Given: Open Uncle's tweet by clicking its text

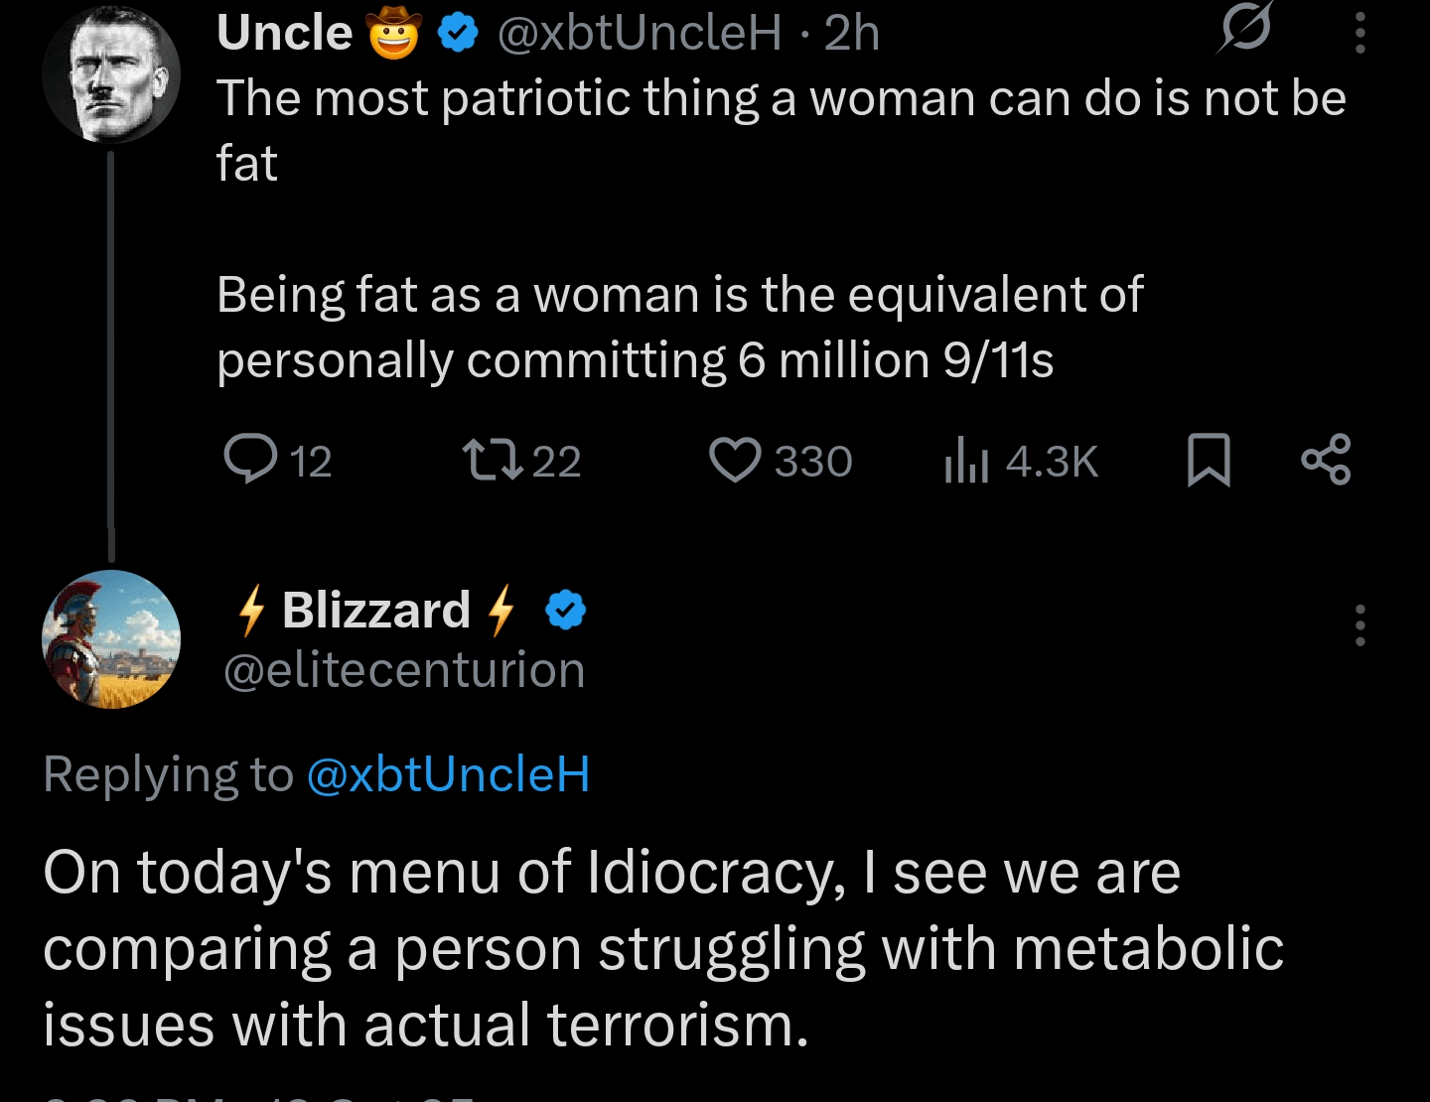Looking at the screenshot, I should tap(680, 328).
